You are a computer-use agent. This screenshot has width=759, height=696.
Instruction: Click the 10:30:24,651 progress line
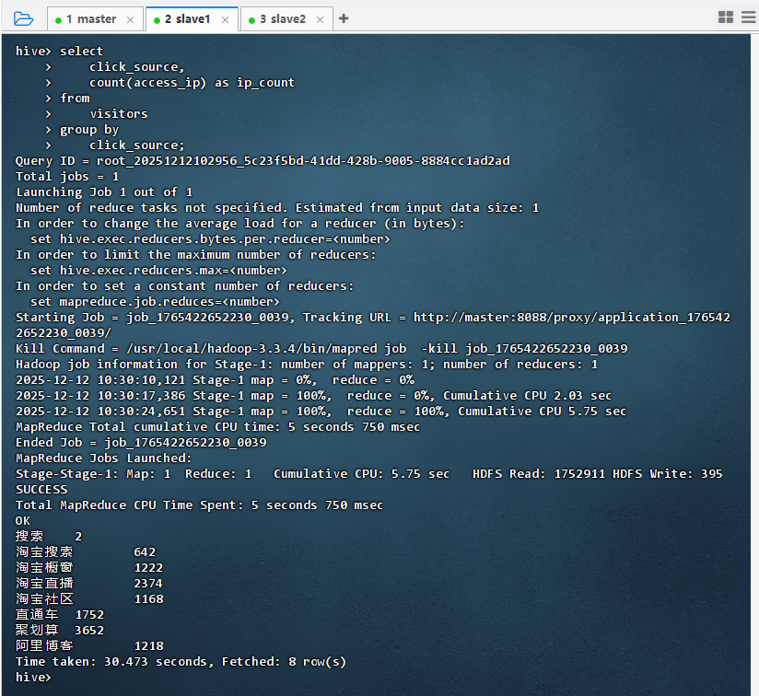pos(321,412)
